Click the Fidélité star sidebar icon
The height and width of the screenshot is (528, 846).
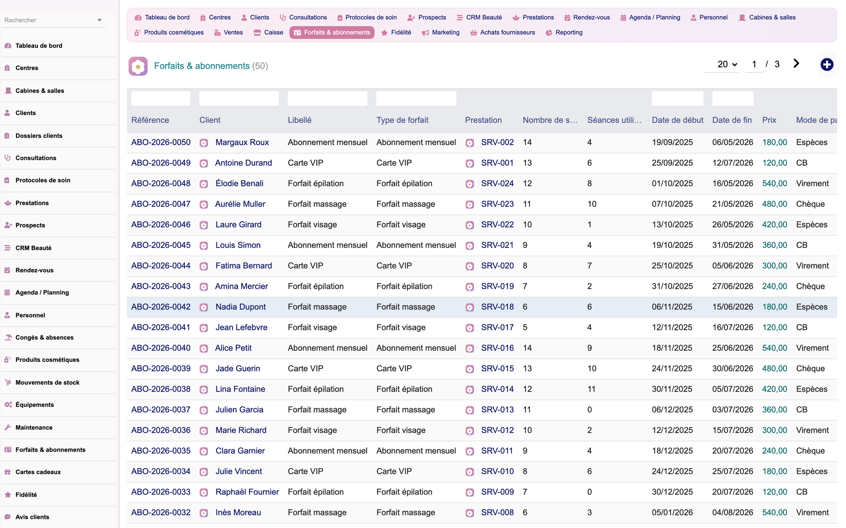[8, 495]
